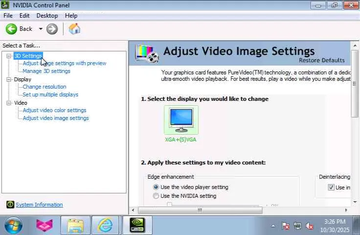Collapse the 3D Settings tree node

tap(9, 56)
